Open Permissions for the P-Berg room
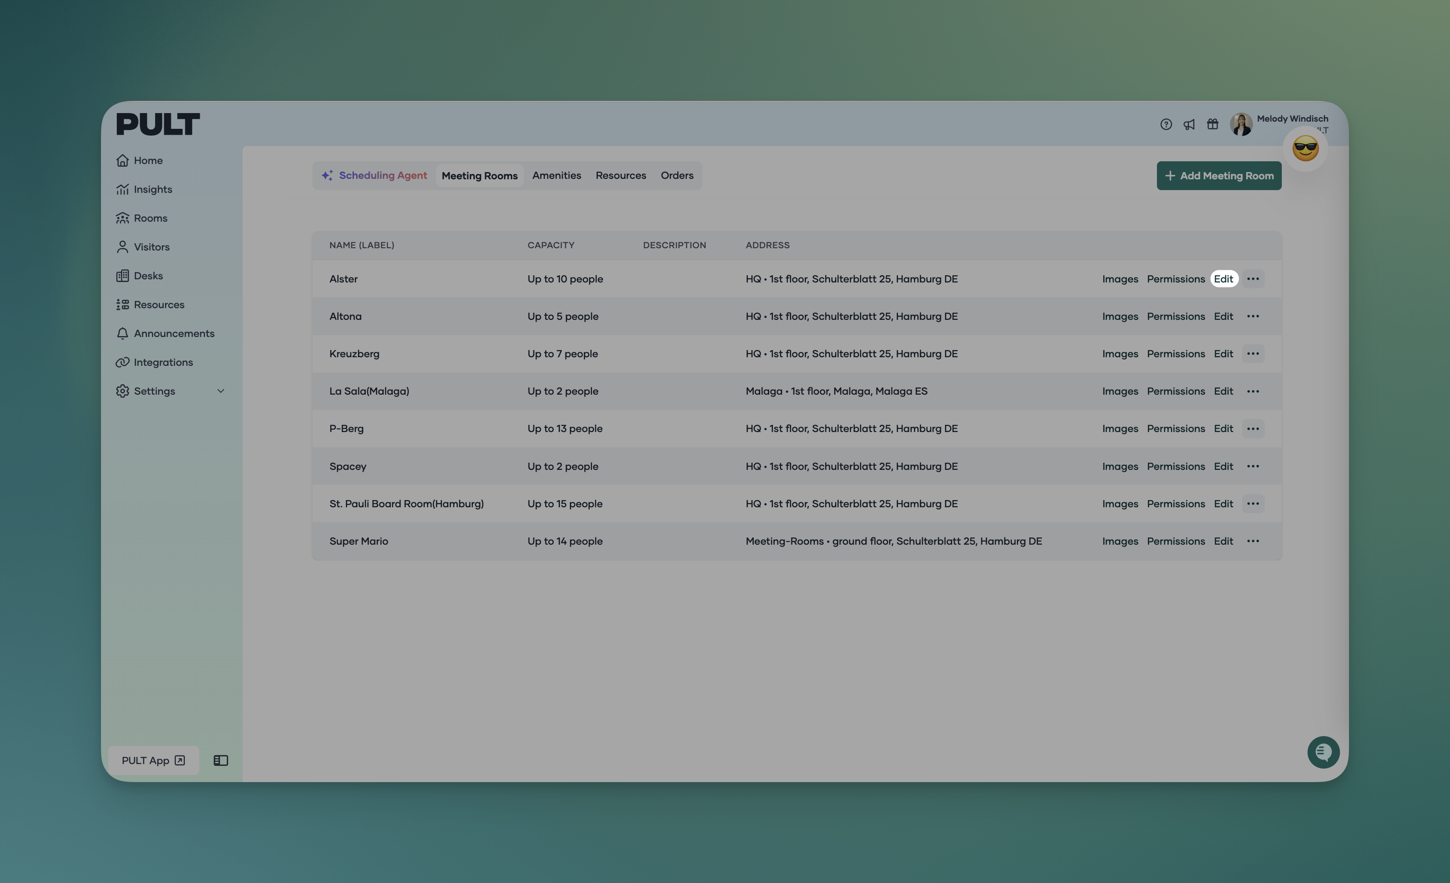Screen dimensions: 1450x883 [x=1175, y=428]
